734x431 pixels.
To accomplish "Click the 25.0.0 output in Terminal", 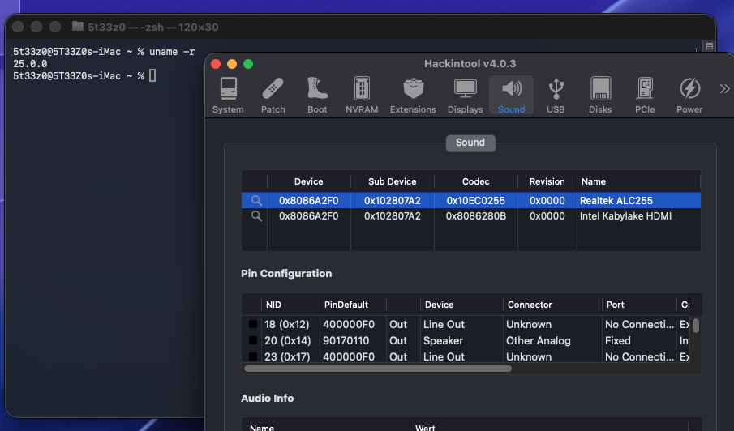I will coord(30,63).
